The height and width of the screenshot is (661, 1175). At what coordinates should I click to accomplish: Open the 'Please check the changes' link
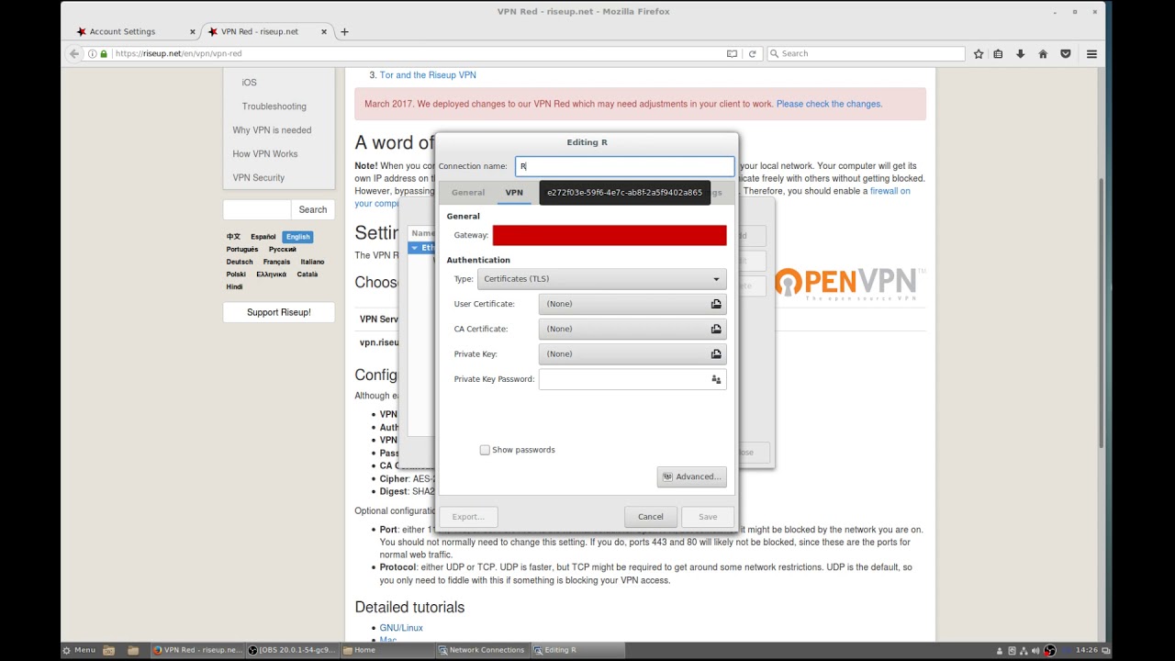coord(828,104)
